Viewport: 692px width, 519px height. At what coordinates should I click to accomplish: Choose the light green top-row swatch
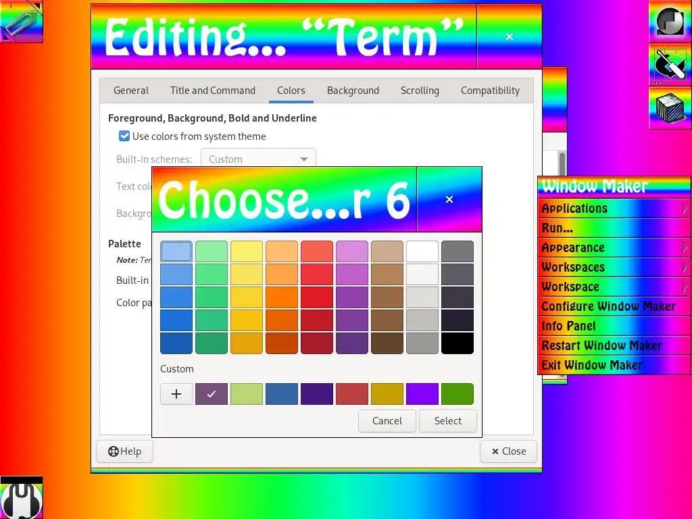tap(212, 251)
